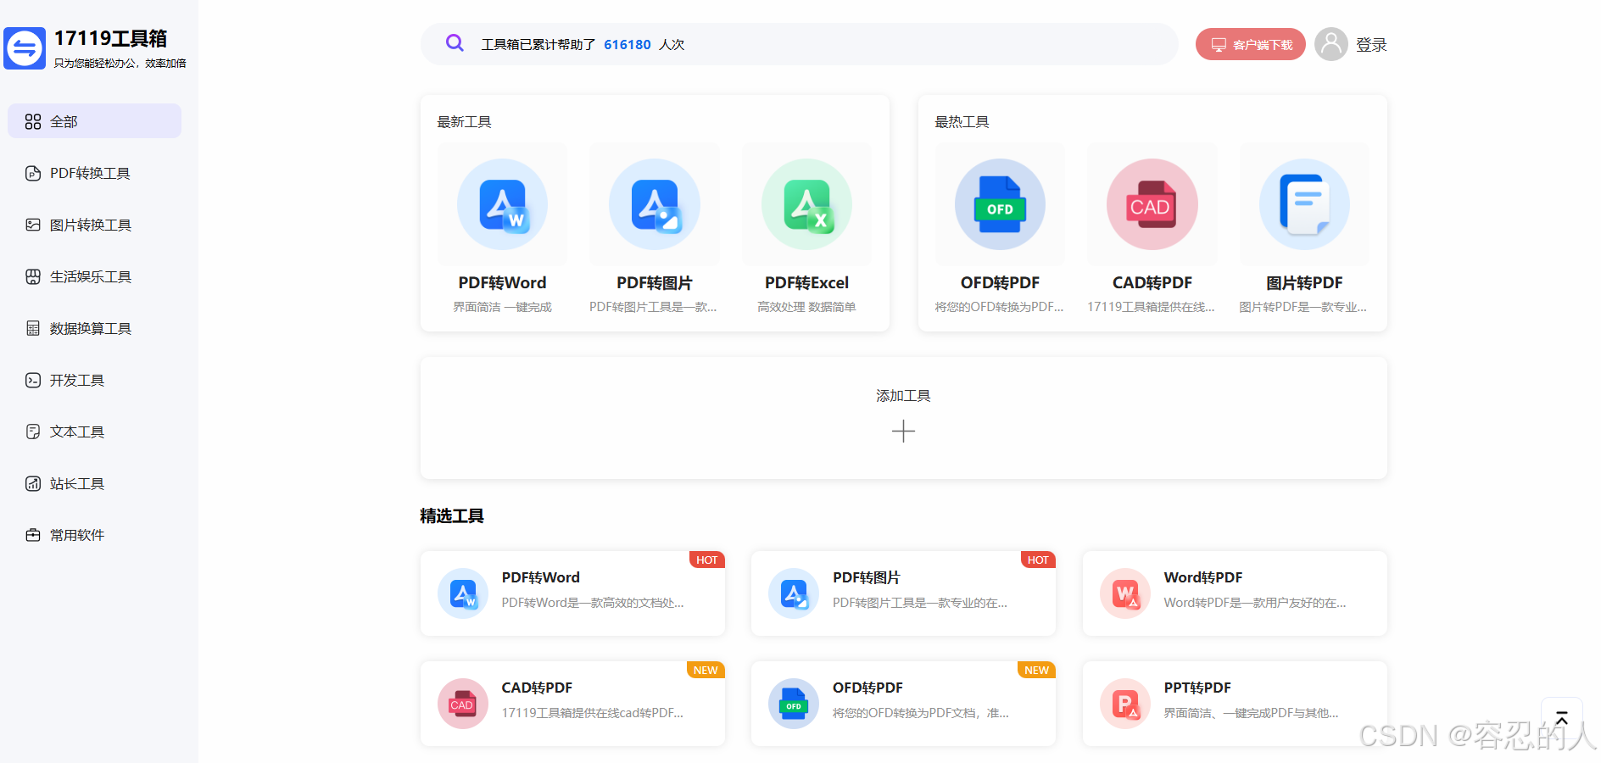This screenshot has height=763, width=1601.
Task: Click the 图片转PDF title in 最热工具
Action: pyautogui.click(x=1304, y=283)
